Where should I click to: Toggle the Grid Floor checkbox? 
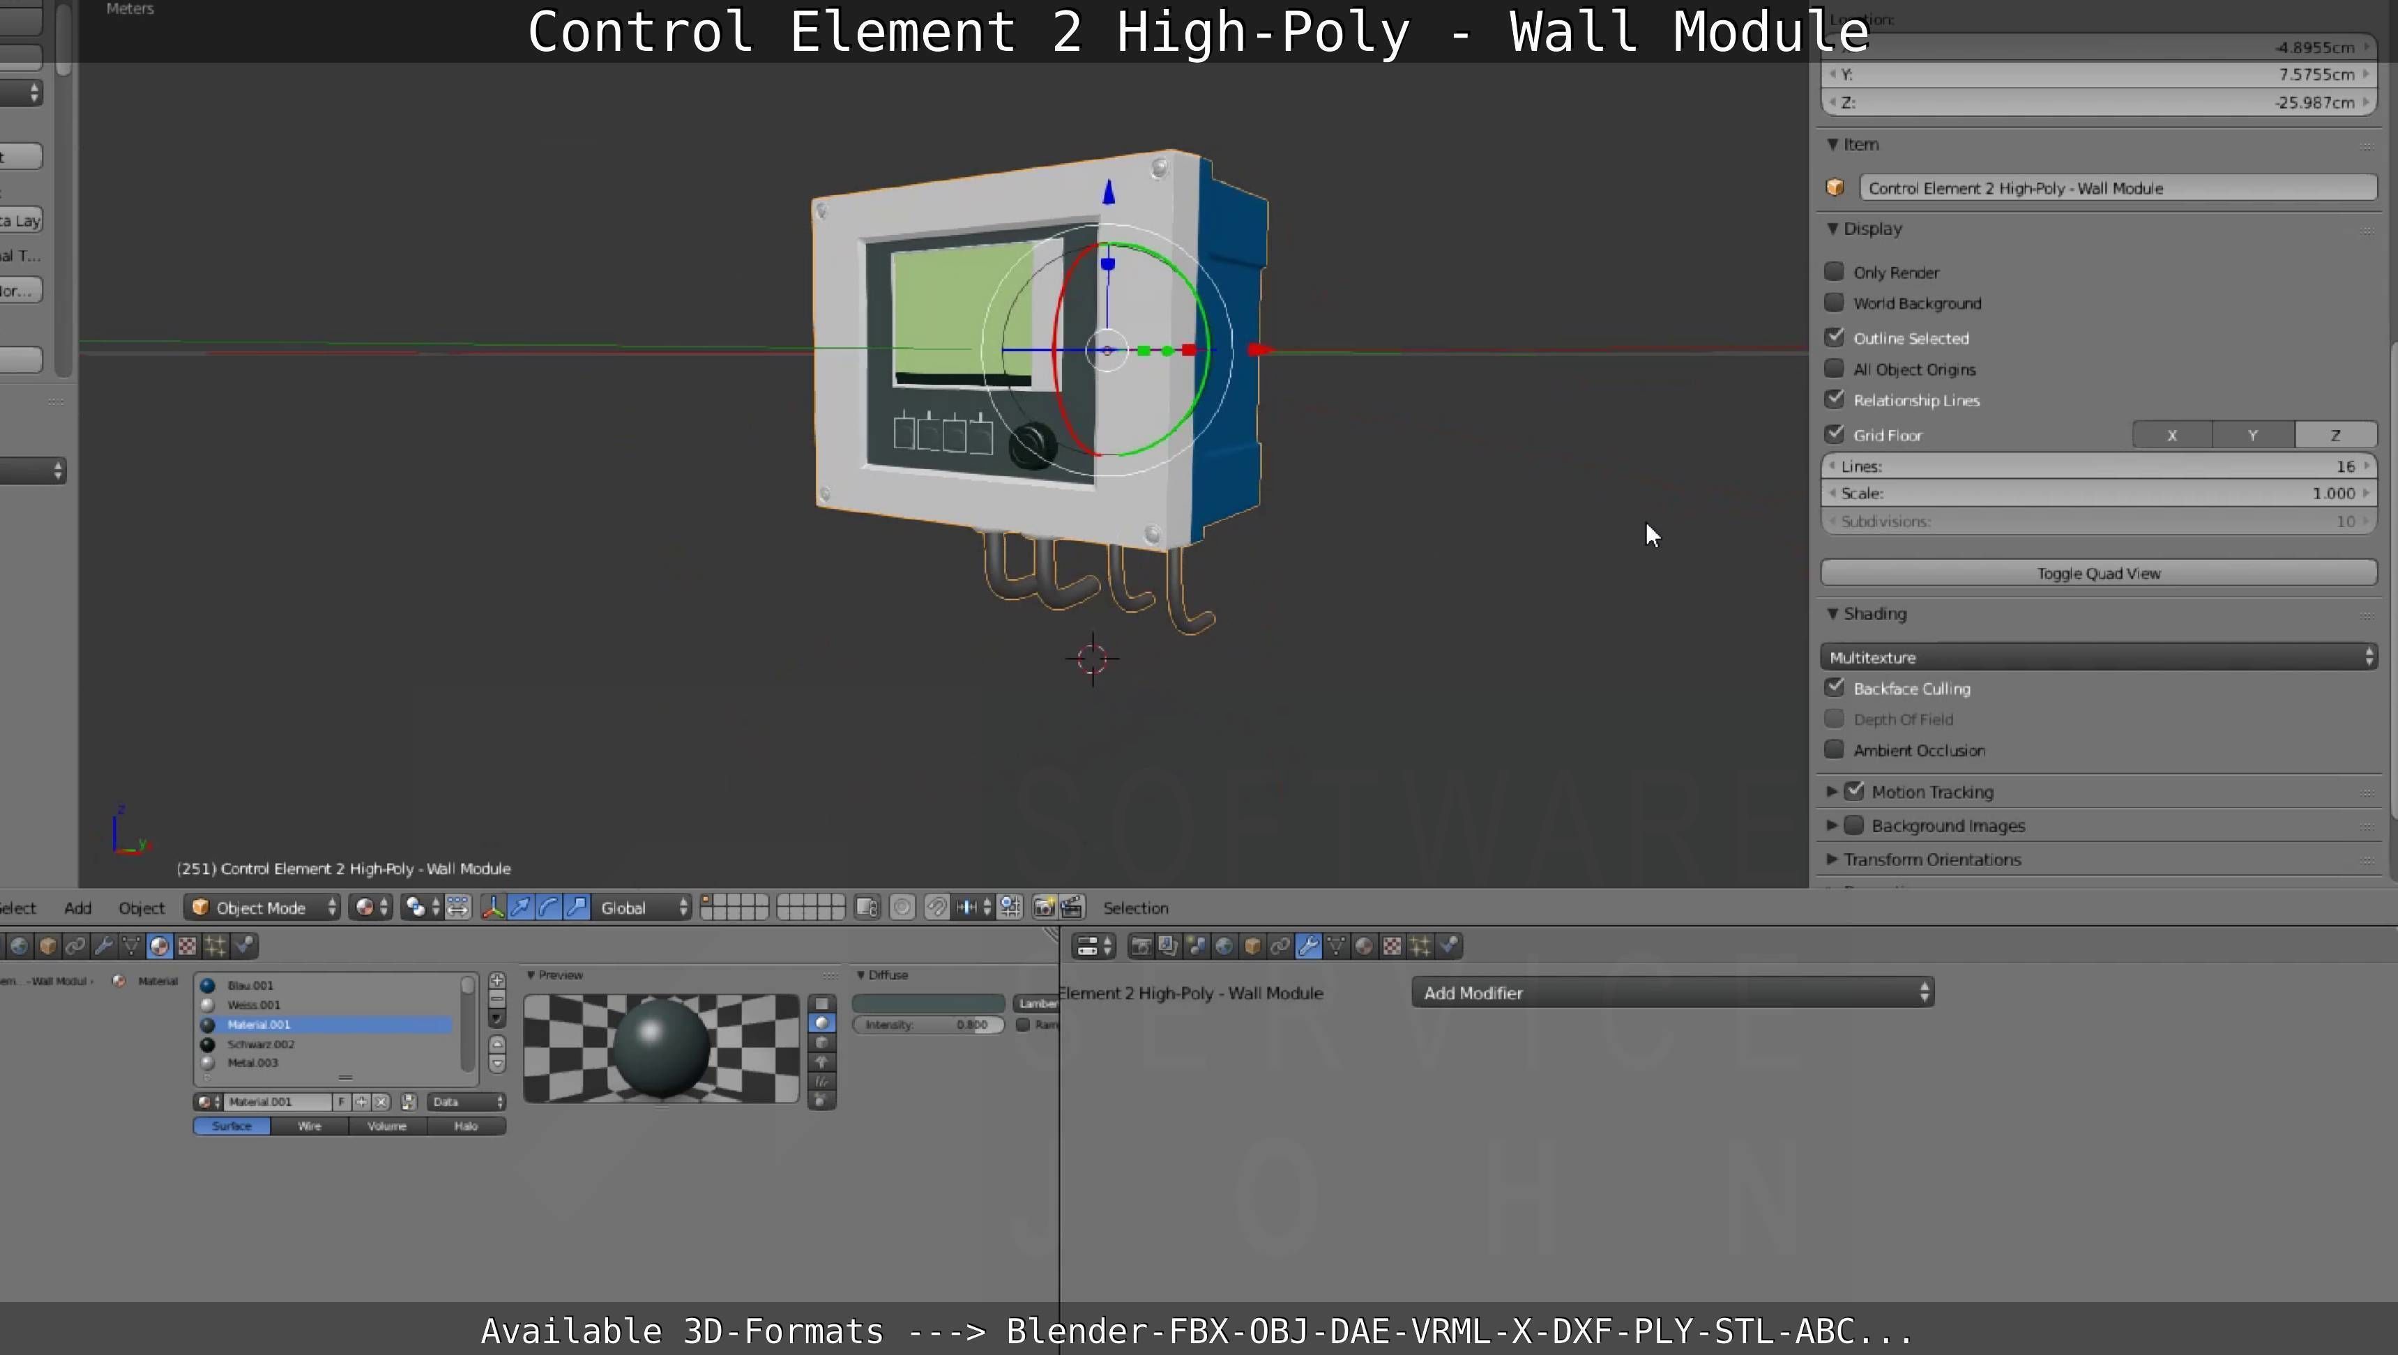(1834, 434)
